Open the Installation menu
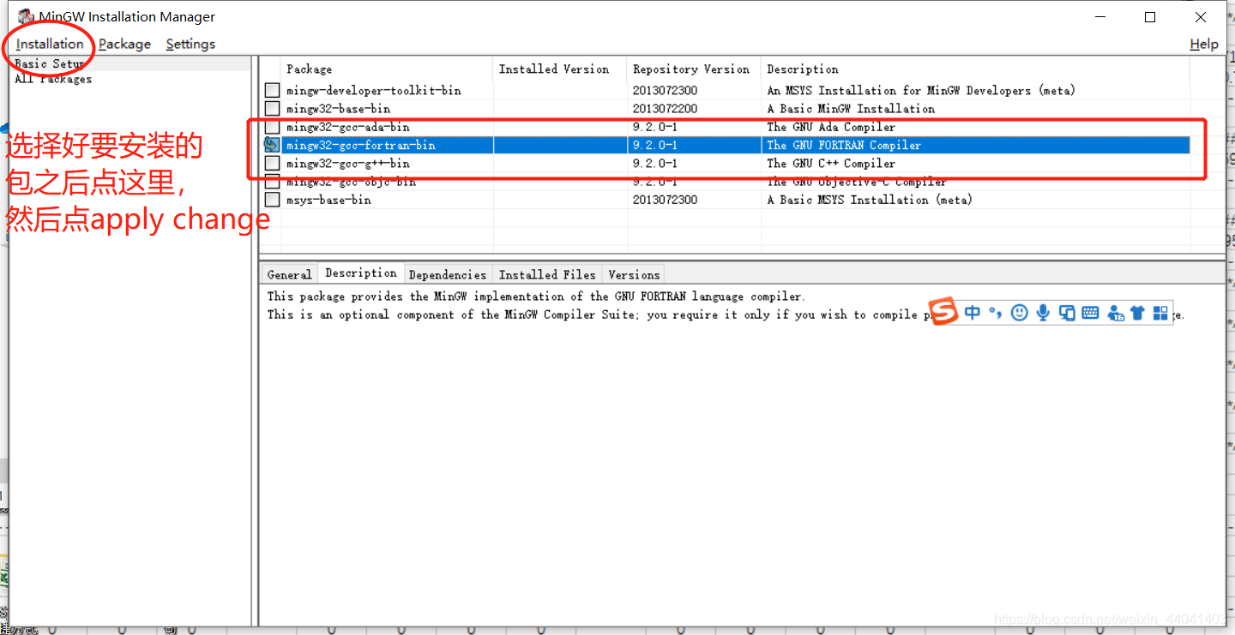Viewport: 1235px width, 635px height. [x=50, y=44]
